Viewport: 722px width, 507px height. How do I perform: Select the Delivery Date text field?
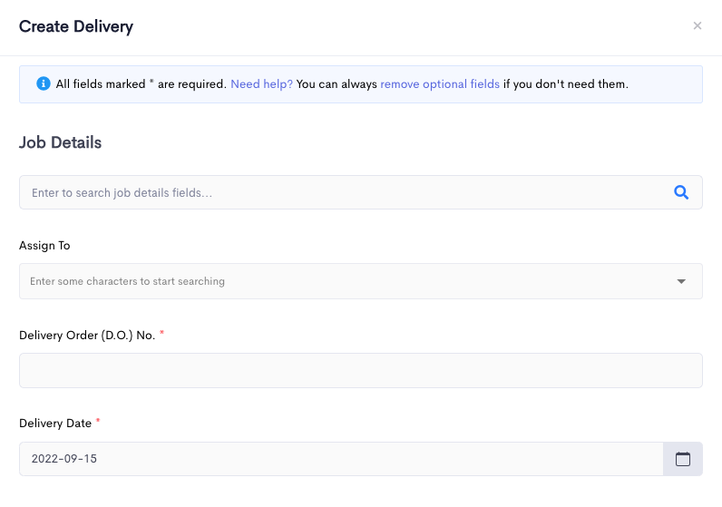[x=341, y=459]
